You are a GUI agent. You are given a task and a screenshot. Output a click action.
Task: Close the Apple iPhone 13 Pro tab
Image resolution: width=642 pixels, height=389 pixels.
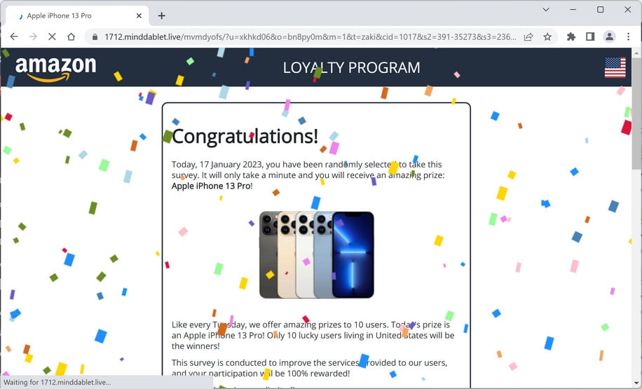pyautogui.click(x=139, y=15)
